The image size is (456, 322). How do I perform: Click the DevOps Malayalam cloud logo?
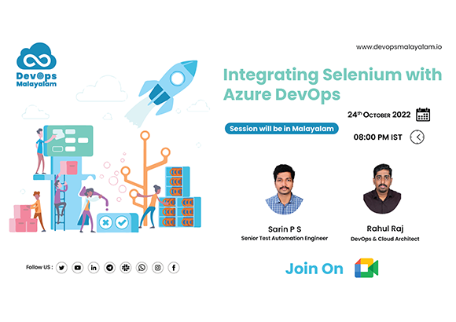coord(36,56)
